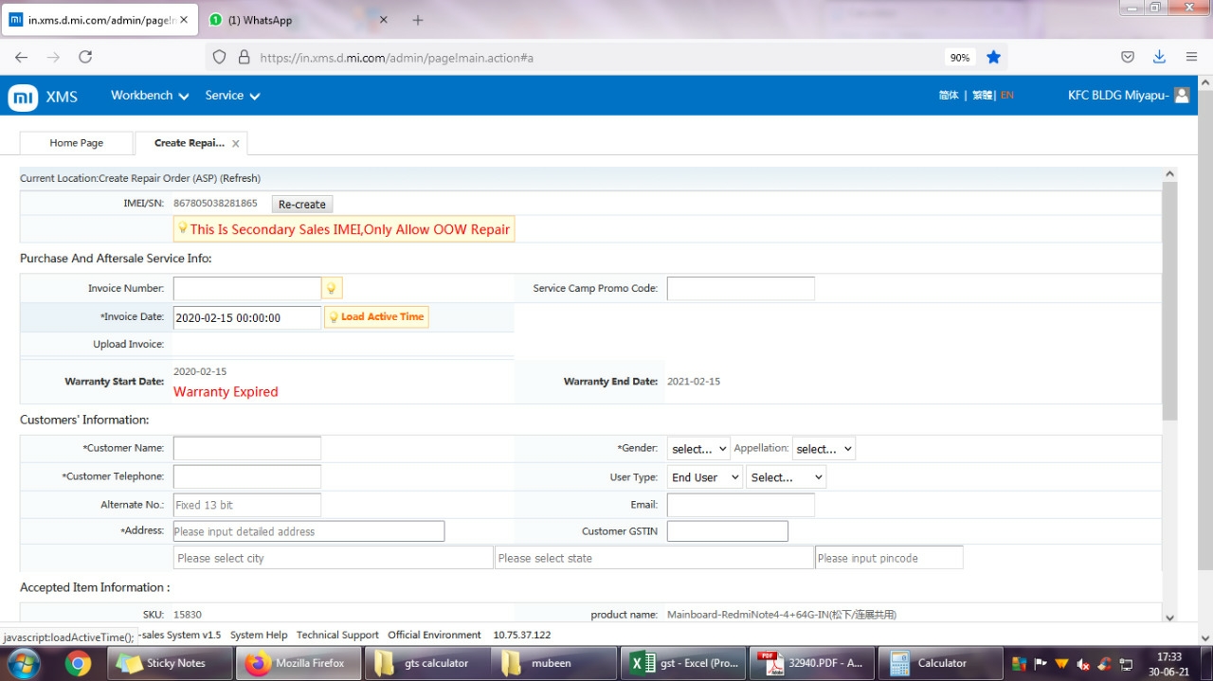The height and width of the screenshot is (681, 1213).
Task: Click the user profile avatar icon
Action: [x=1181, y=96]
